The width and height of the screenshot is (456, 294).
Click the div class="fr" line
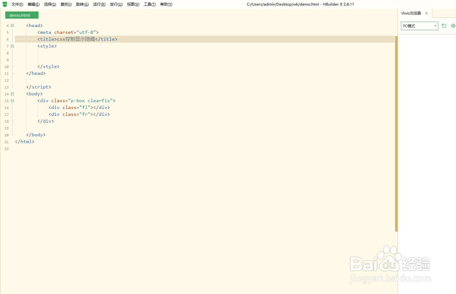tap(79, 114)
